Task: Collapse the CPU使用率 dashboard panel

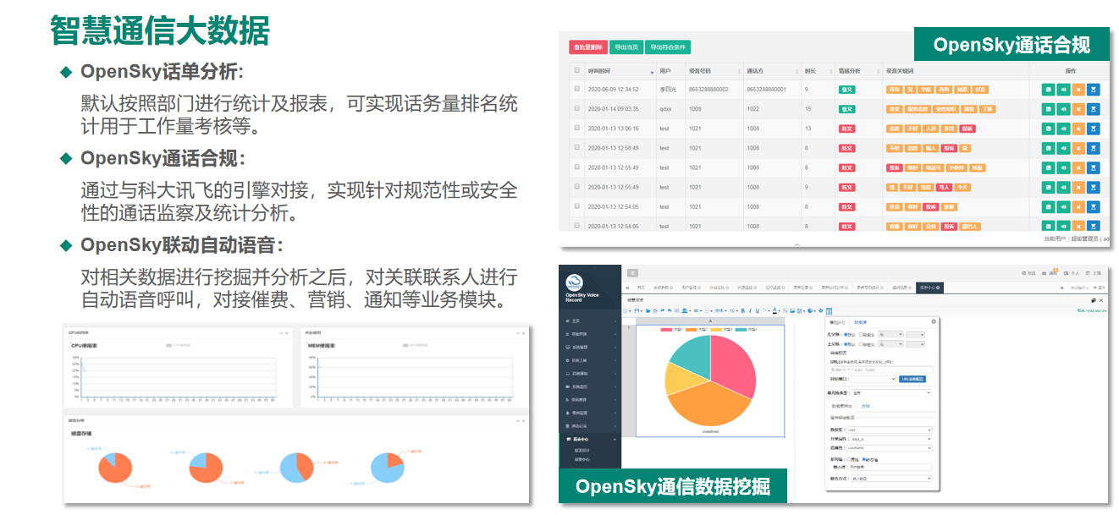Action: tap(282, 333)
